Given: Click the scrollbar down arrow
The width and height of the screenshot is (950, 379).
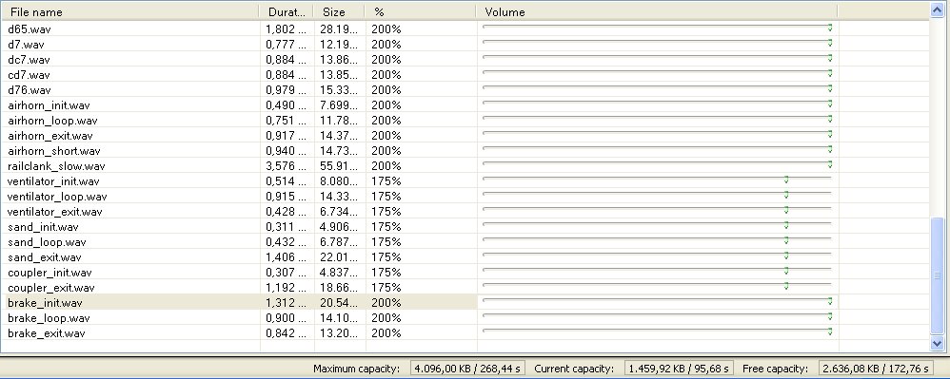Looking at the screenshot, I should [937, 343].
